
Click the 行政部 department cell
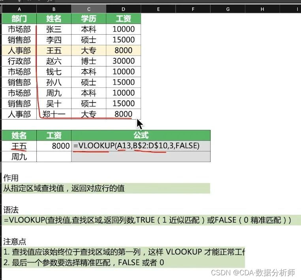pyautogui.click(x=19, y=61)
